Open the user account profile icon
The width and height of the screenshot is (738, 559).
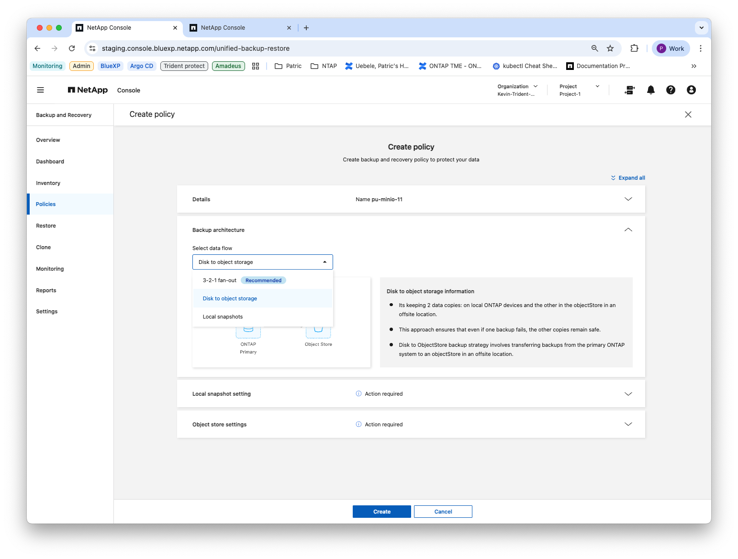(x=691, y=90)
